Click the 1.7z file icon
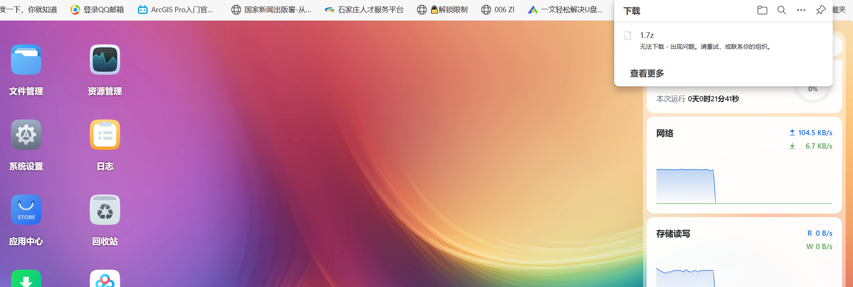Screen dimensions: 853x287 tap(628, 36)
